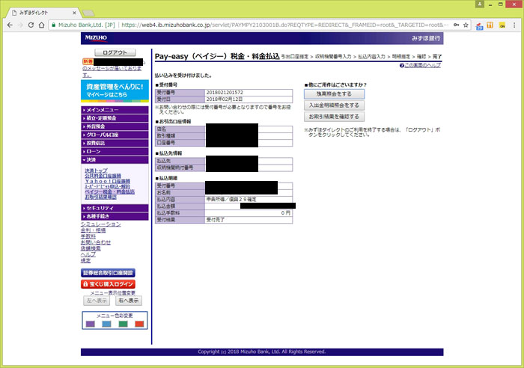Close the みずほダイレクト tab

point(74,13)
